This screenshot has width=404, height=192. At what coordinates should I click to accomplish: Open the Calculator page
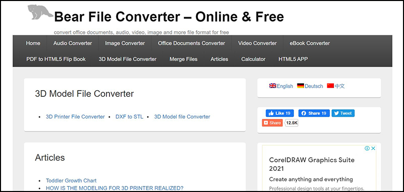254,59
